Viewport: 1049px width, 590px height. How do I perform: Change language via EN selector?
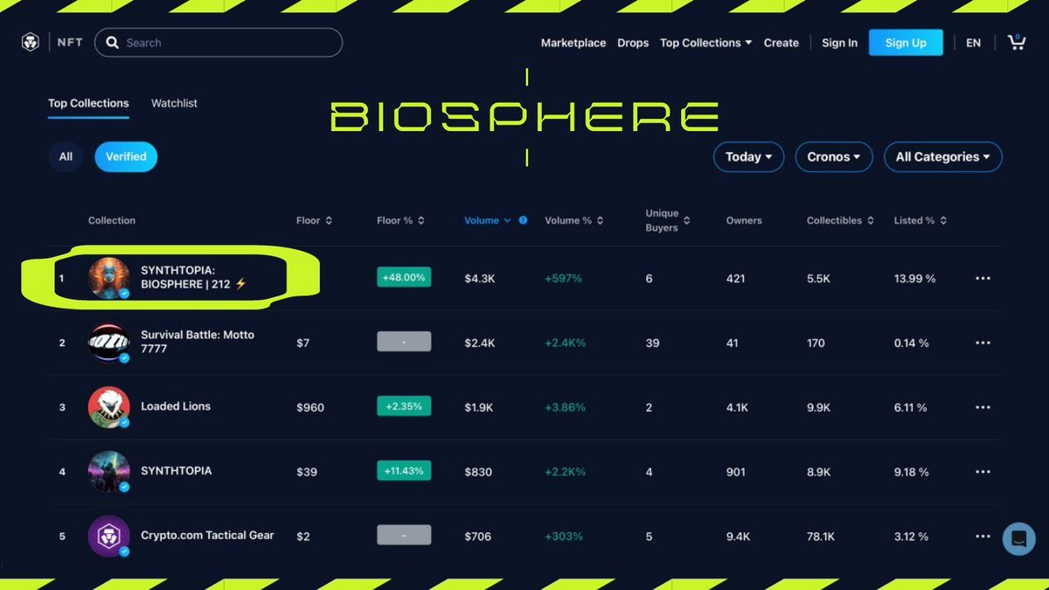click(x=973, y=42)
